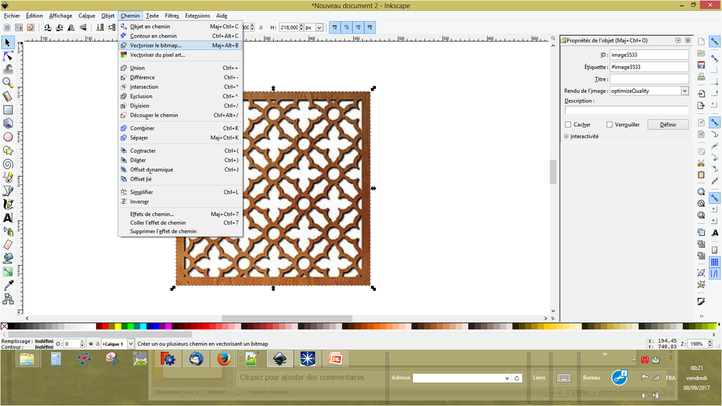722x406 pixels.
Task: Pick the black swatch in the palette
Action: (x=11, y=326)
